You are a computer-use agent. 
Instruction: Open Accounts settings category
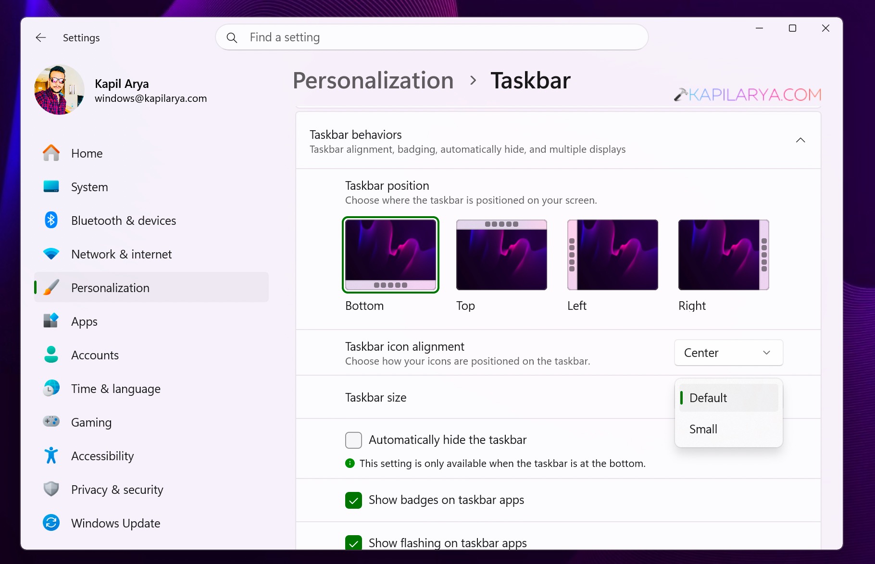(151, 355)
